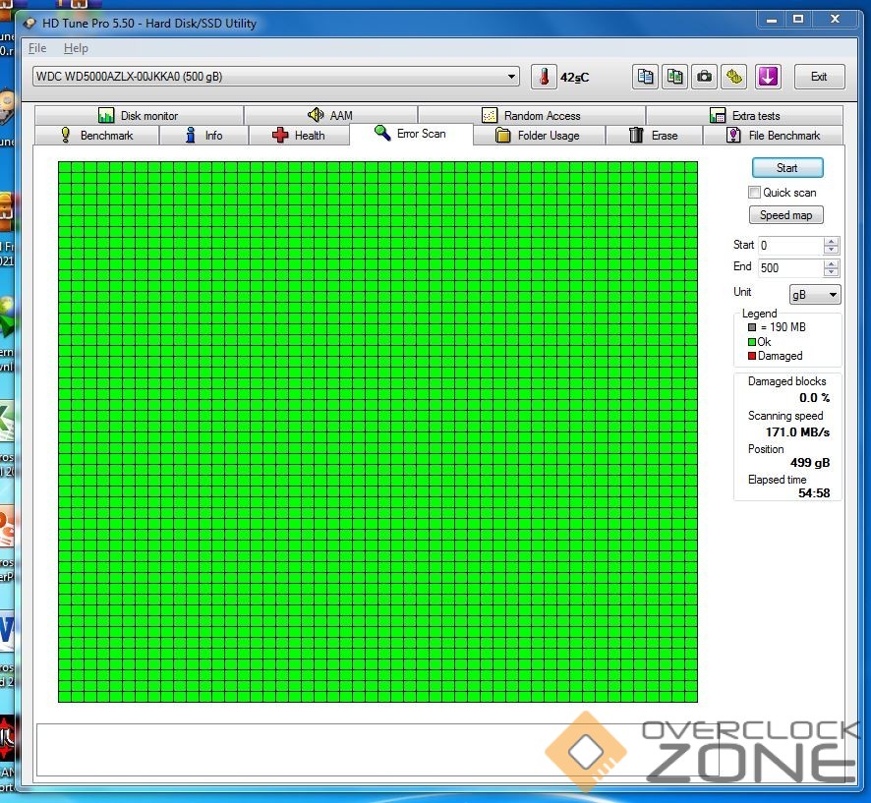Close the HD Tune Pro window
The width and height of the screenshot is (871, 803).
[835, 20]
